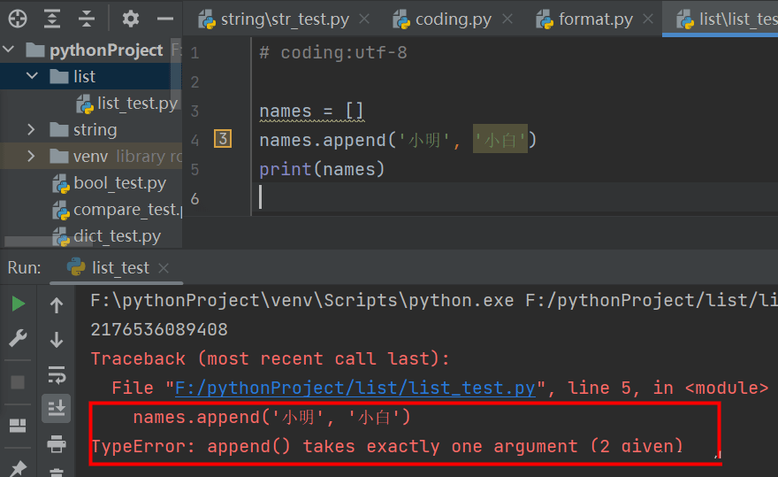Open compare_test file in tree
The width and height of the screenshot is (778, 477).
tap(127, 210)
